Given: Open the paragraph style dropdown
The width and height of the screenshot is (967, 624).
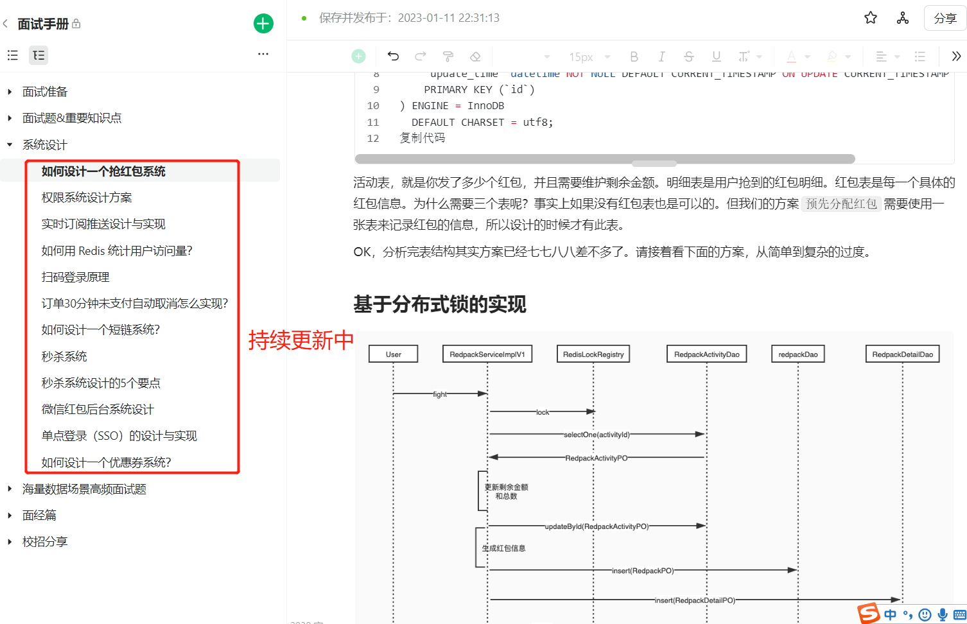Looking at the screenshot, I should [x=547, y=56].
